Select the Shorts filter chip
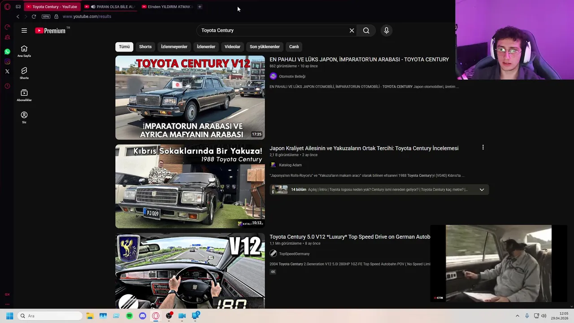Screen dimensions: 574x323 [x=145, y=47]
